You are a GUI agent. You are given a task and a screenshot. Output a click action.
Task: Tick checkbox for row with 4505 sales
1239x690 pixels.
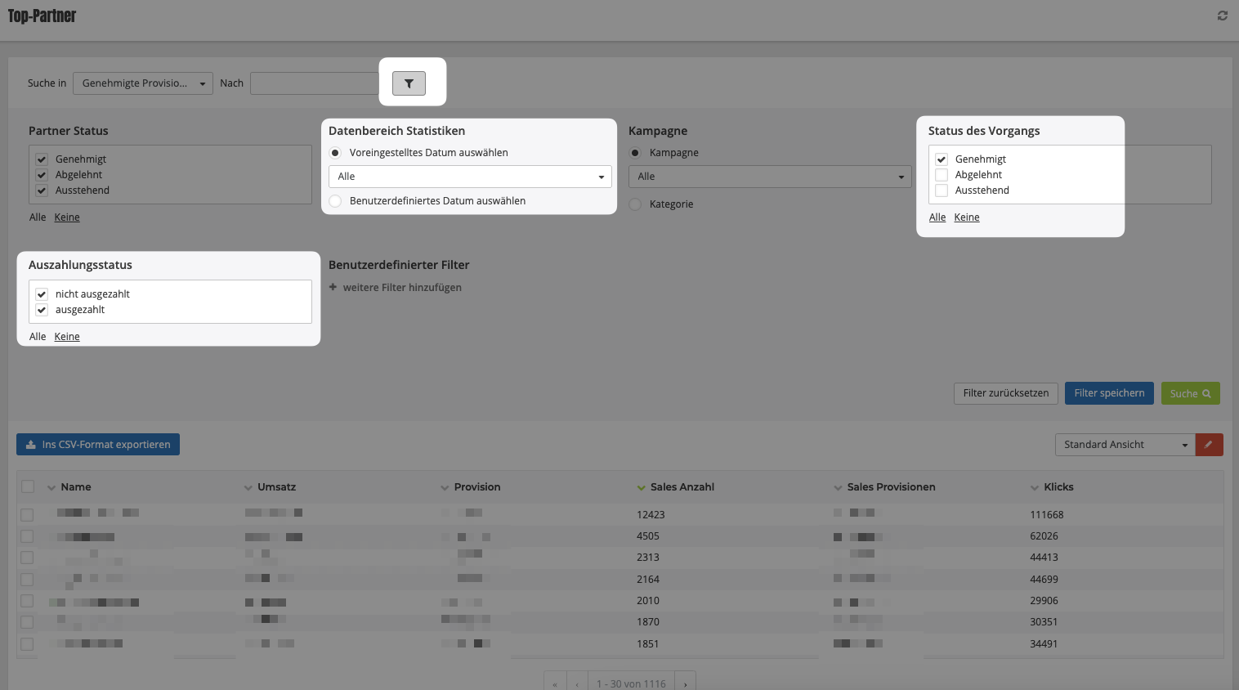pos(27,536)
